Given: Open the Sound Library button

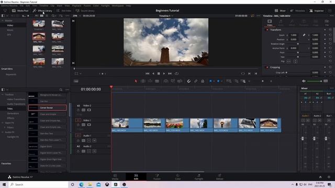Looking at the screenshot, I should tap(85, 10).
